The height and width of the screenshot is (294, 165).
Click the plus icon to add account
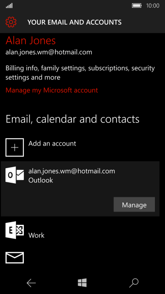coord(15,147)
